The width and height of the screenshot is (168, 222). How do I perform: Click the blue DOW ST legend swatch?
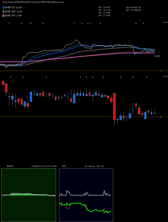pyautogui.click(x=4, y=7)
